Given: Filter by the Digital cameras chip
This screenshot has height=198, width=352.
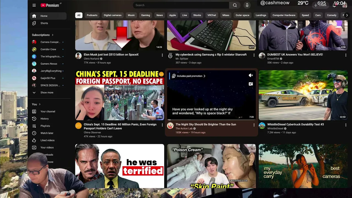Looking at the screenshot, I should pyautogui.click(x=112, y=15).
